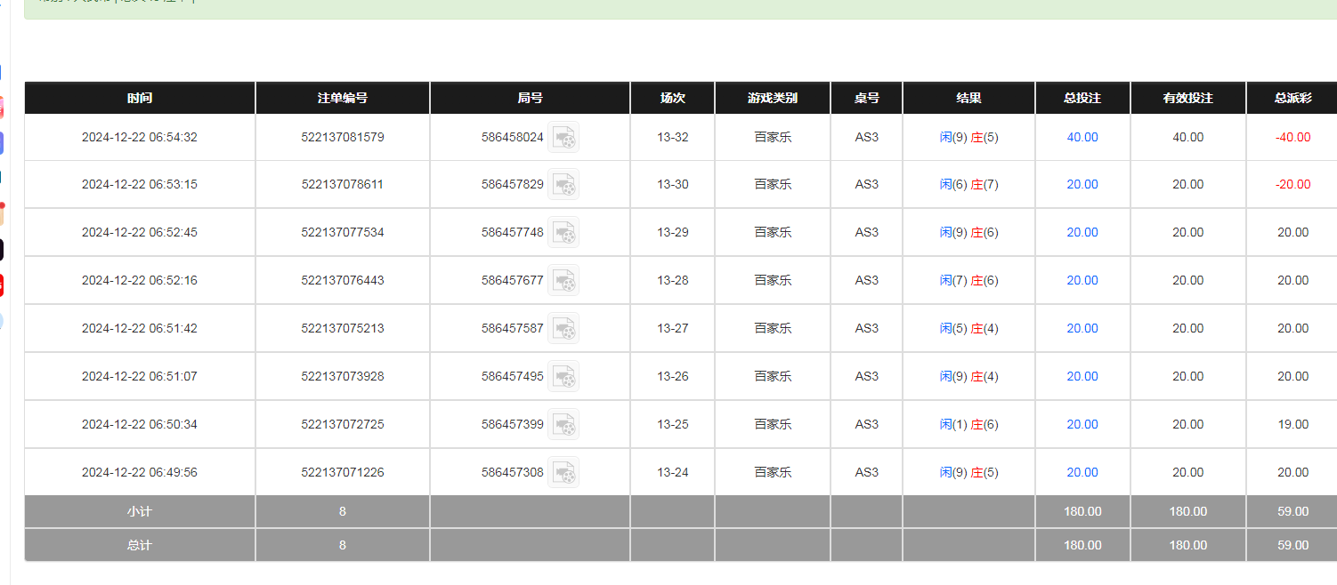Select order number 522137081579
This screenshot has width=1337, height=585.
coord(343,137)
